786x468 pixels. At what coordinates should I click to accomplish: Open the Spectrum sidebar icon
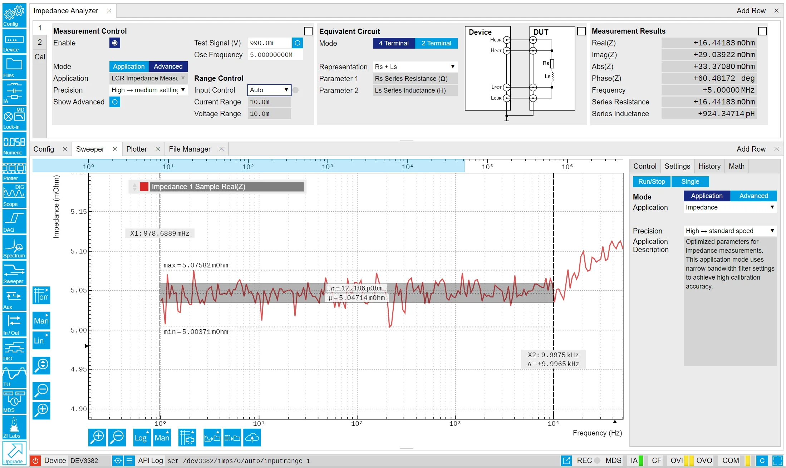tap(14, 247)
